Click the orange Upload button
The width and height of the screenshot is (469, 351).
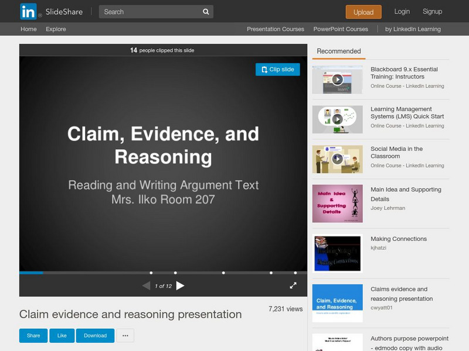point(363,12)
